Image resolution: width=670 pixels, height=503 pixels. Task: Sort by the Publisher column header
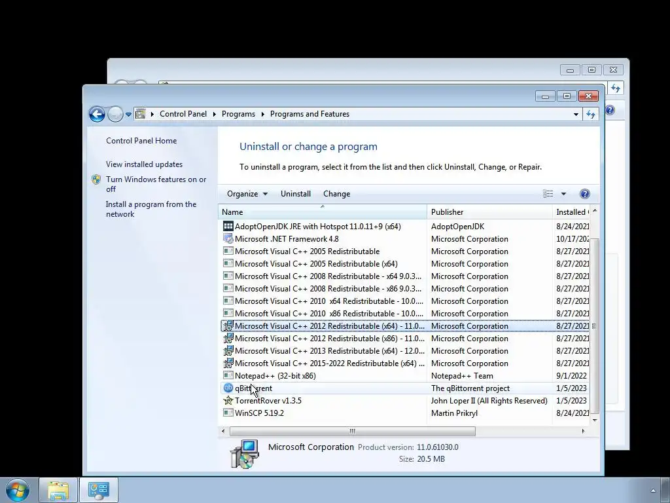pyautogui.click(x=489, y=212)
